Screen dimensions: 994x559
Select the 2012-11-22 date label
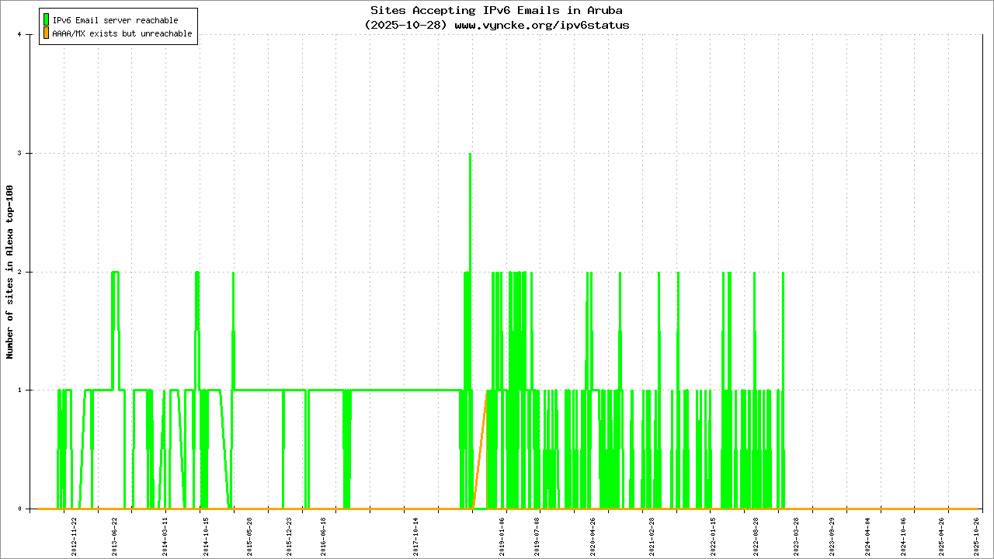(75, 534)
